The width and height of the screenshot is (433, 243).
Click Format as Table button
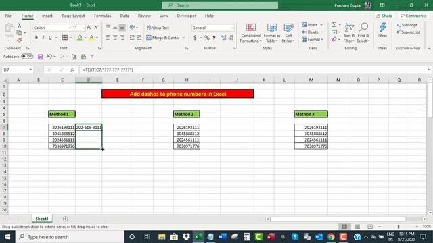[272, 33]
